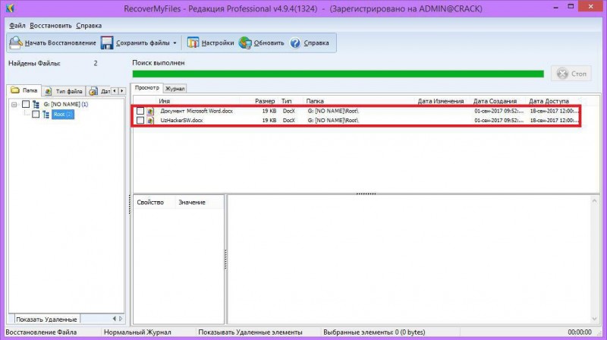Screen dimensions: 607x340
Task: Click the Свойство column header
Action: (150, 203)
